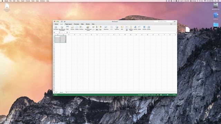
Task: Open the Tools menu in the menu bar
Action: [x=33, y=1]
